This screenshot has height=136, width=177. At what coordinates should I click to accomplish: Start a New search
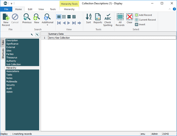click(37, 19)
